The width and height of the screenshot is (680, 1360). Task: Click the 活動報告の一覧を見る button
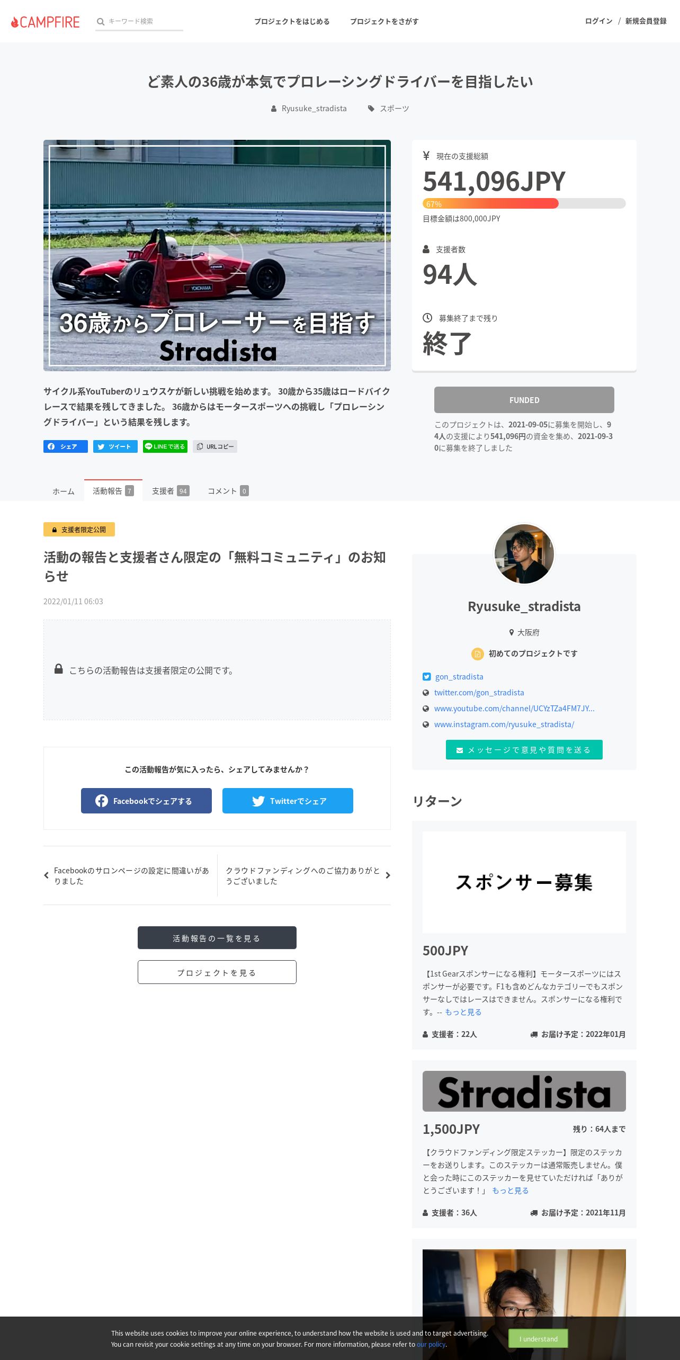217,938
